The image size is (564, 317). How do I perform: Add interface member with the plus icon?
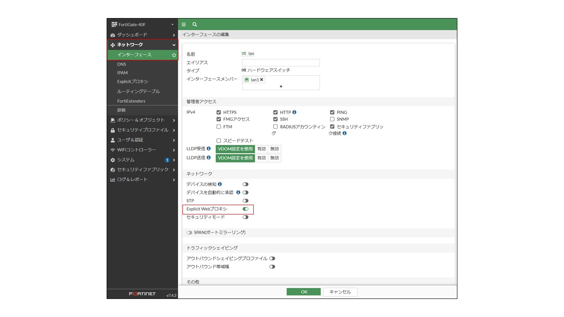(281, 86)
